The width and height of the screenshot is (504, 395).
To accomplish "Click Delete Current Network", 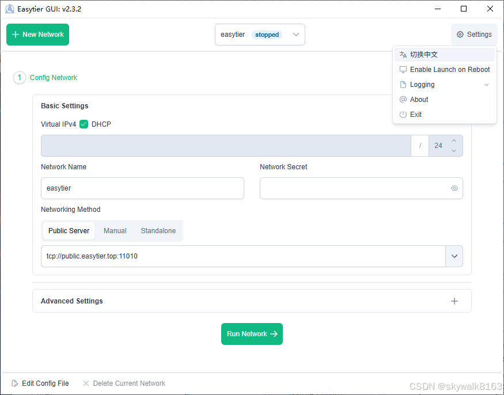I will coord(124,383).
